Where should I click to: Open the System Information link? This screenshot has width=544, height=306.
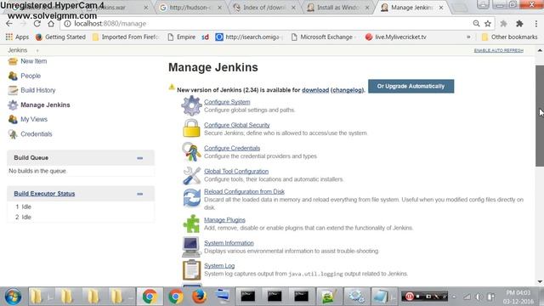tap(229, 243)
